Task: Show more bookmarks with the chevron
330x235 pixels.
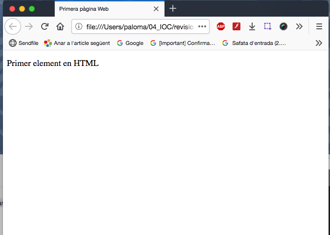Action: coord(319,43)
